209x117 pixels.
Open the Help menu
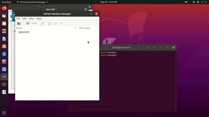[x=39, y=19]
